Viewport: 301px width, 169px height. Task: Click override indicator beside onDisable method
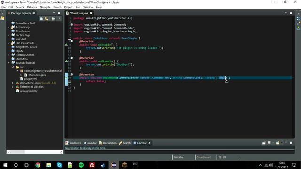[66, 61]
